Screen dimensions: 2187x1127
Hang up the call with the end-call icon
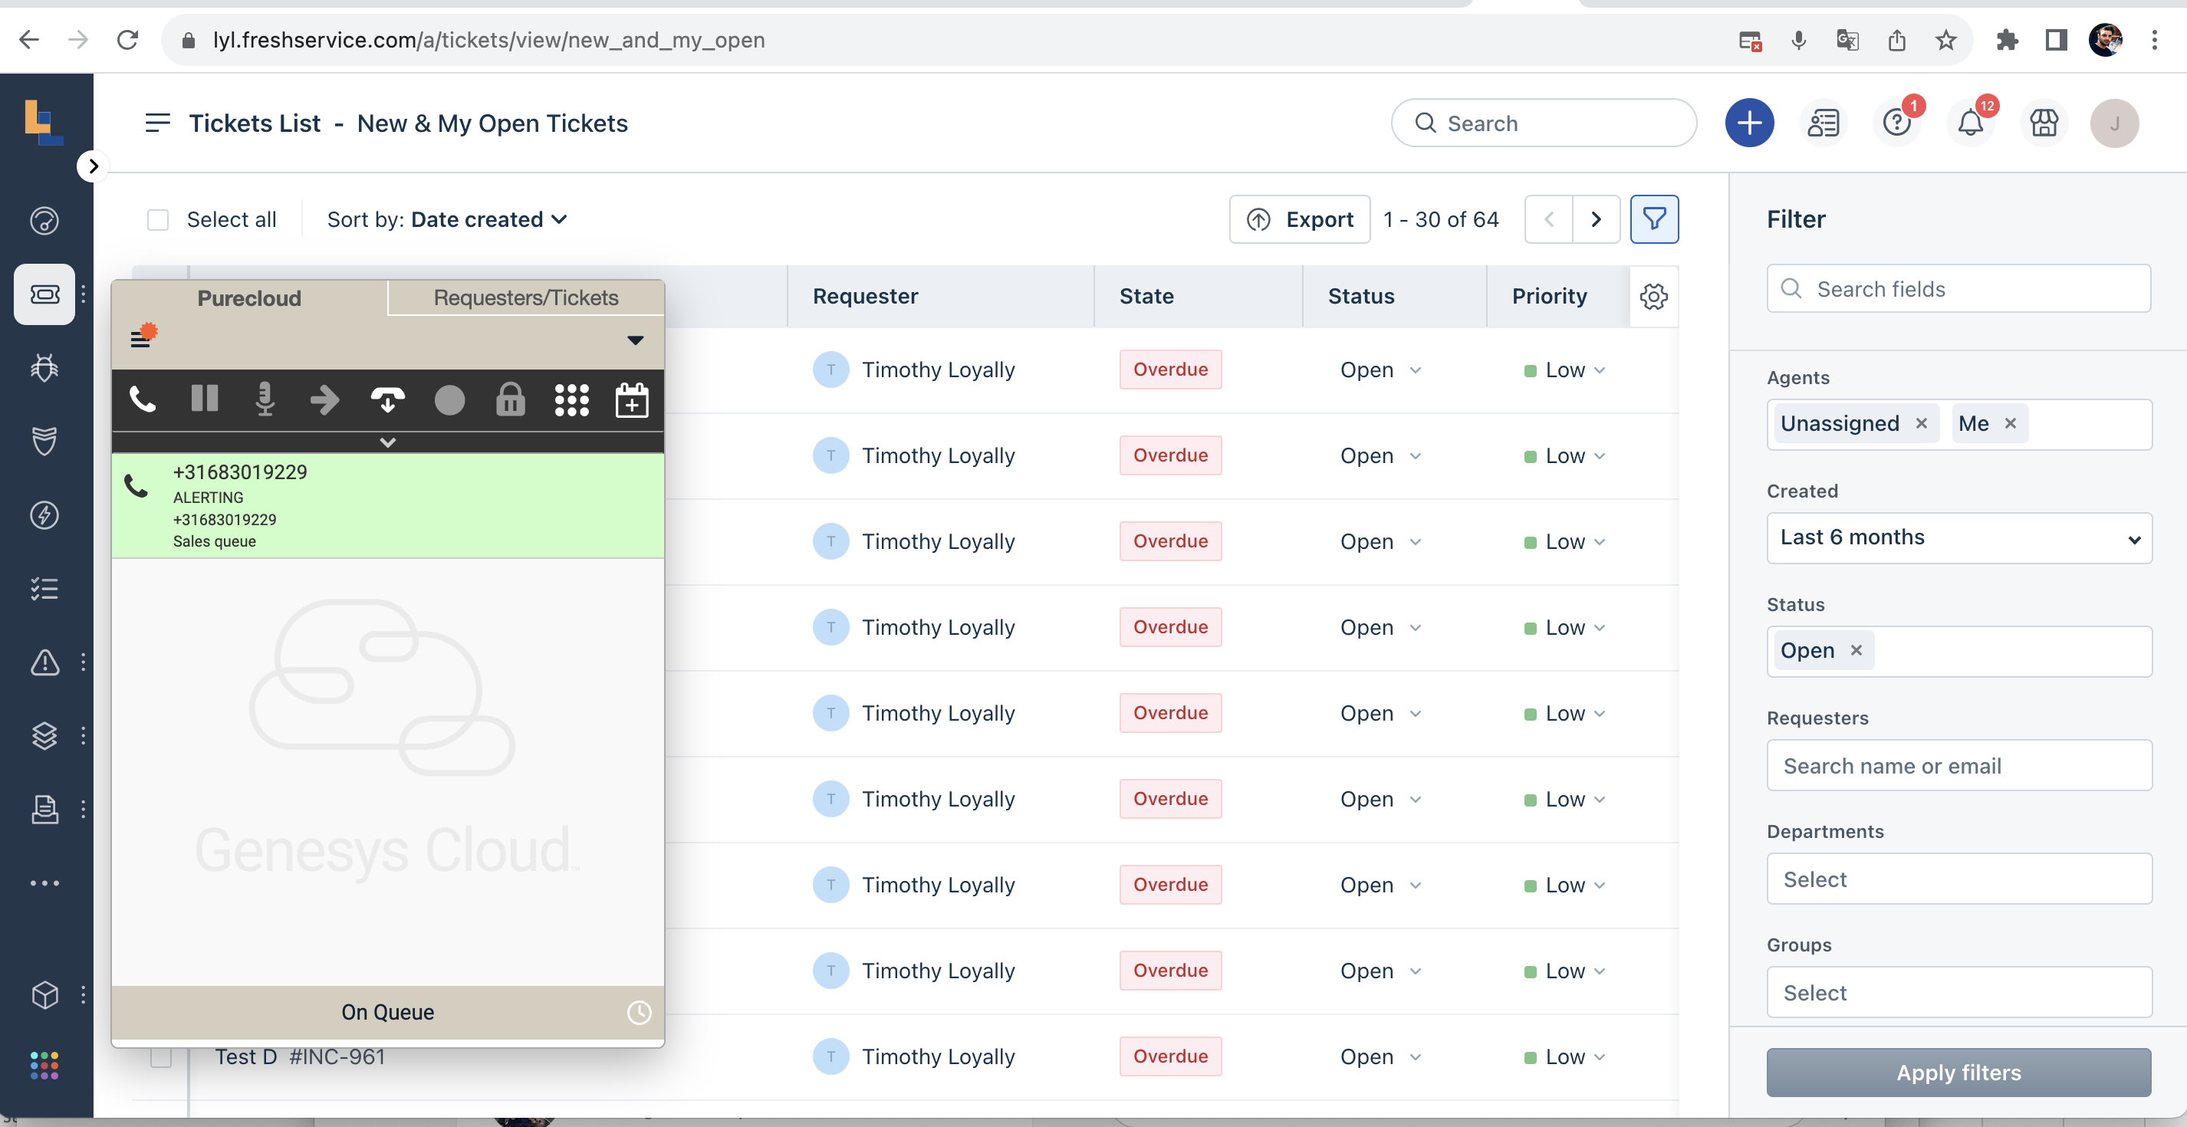pyautogui.click(x=388, y=399)
